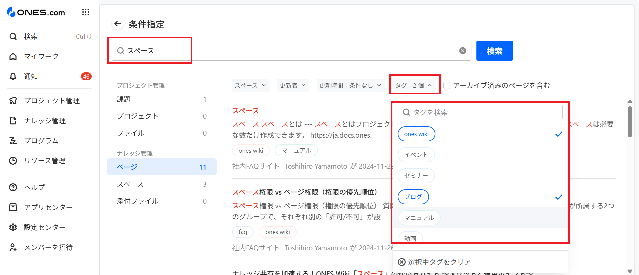The height and width of the screenshot is (275, 639).
Task: Click the clear icon beside 選択中タグをクリア
Action: coord(402,262)
